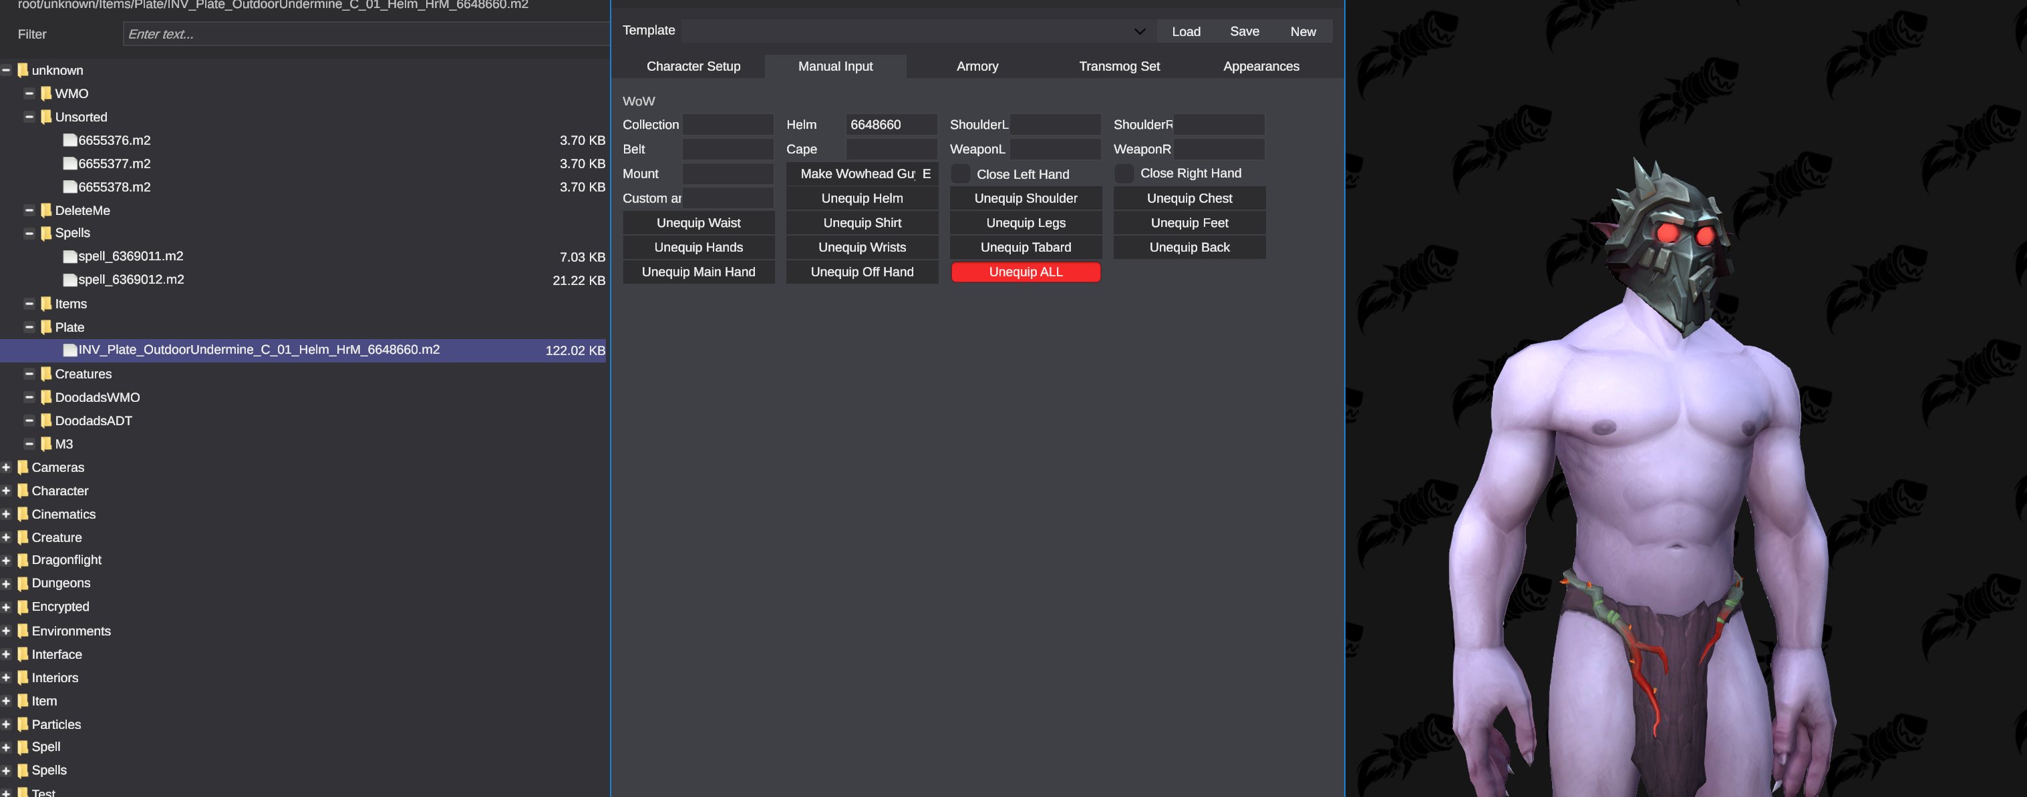
Task: Click the DeleteMe folder icon
Action: pos(46,211)
